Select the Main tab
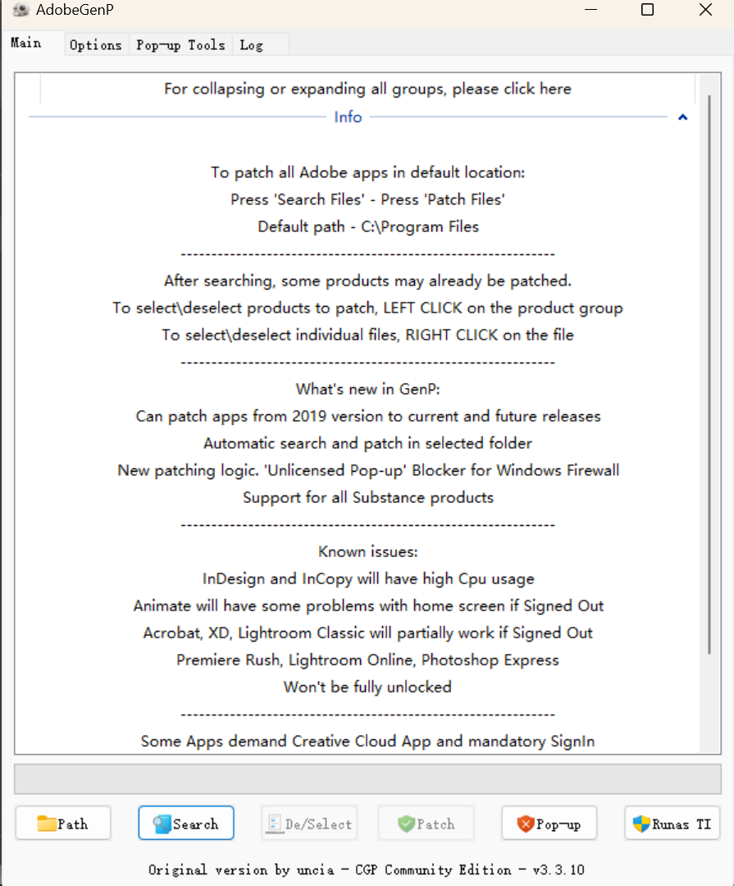Screen dimensions: 734x886 click(26, 43)
